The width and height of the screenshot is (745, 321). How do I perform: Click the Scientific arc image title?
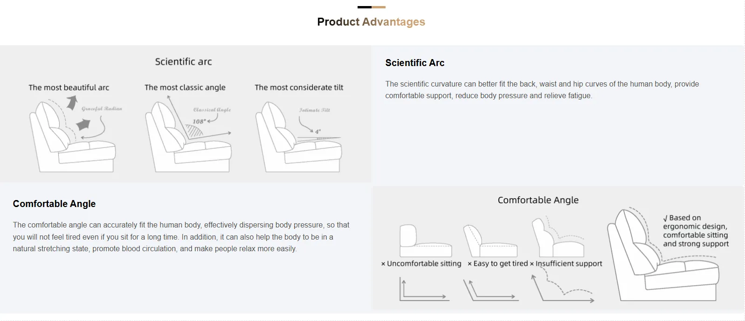pyautogui.click(x=183, y=61)
